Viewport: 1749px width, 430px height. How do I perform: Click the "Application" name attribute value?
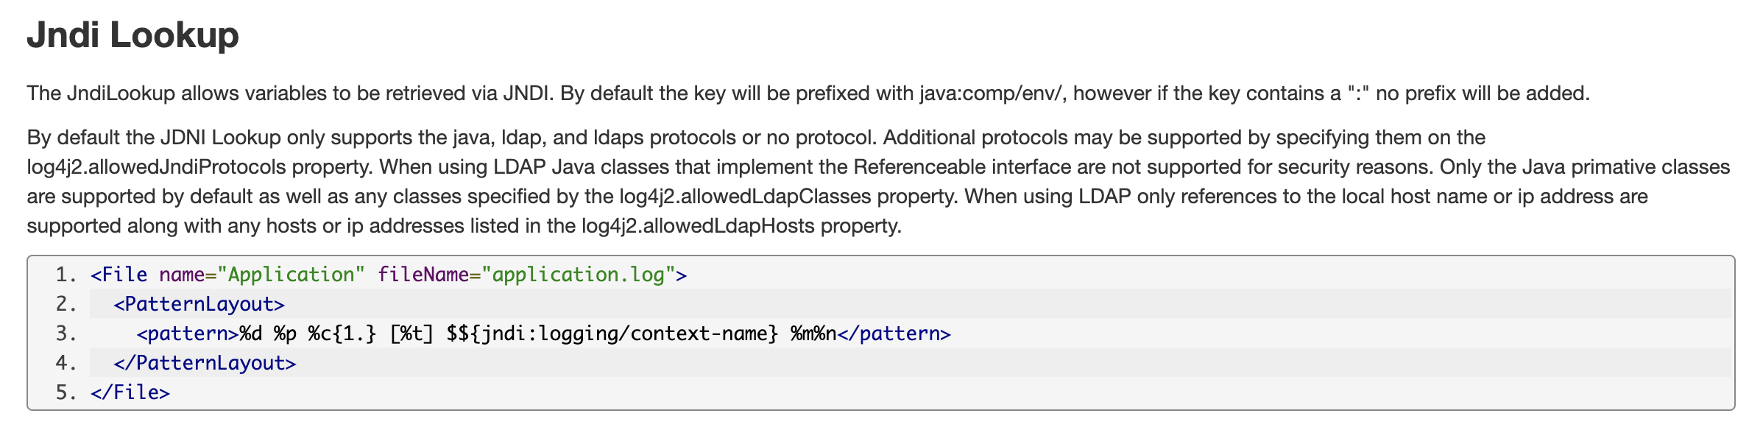pos(291,275)
